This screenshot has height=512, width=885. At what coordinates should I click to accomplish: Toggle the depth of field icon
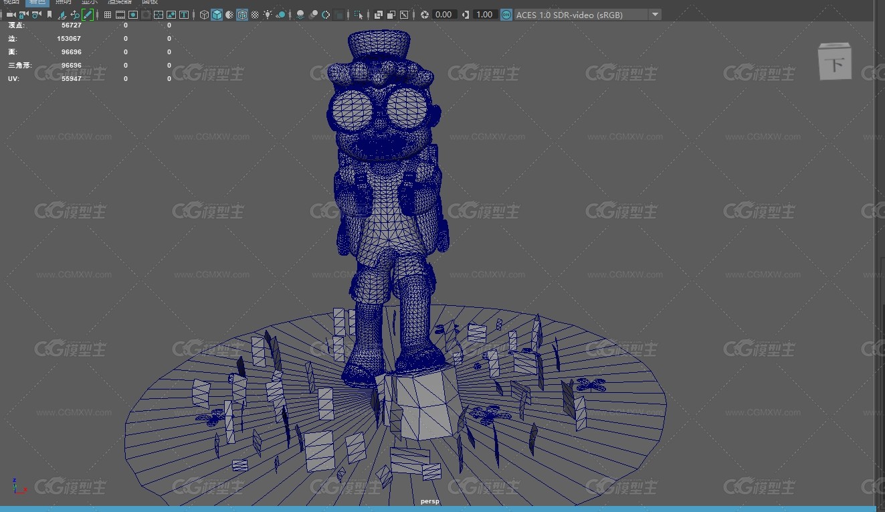[339, 15]
